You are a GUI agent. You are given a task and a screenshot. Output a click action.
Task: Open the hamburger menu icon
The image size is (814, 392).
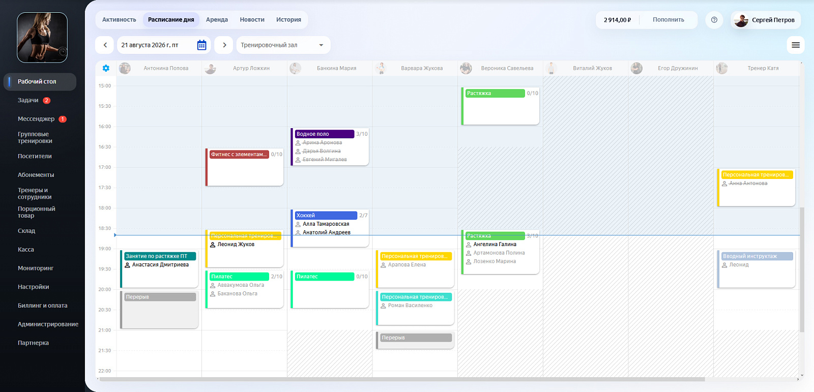click(x=796, y=45)
